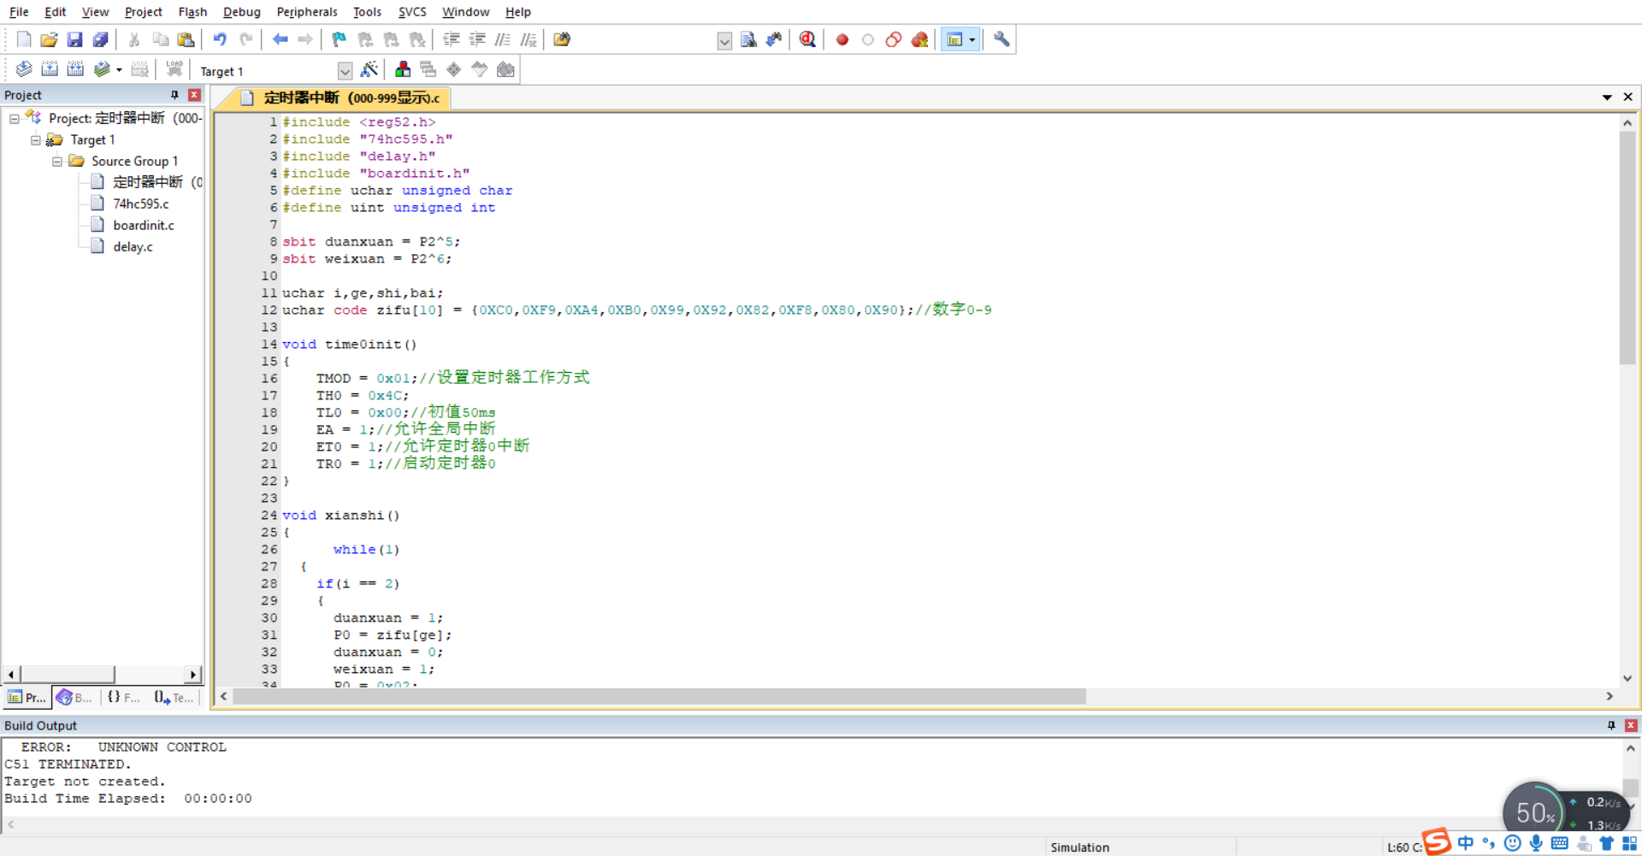Open the batch build dropdown arrow
The width and height of the screenshot is (1642, 856).
(x=119, y=70)
